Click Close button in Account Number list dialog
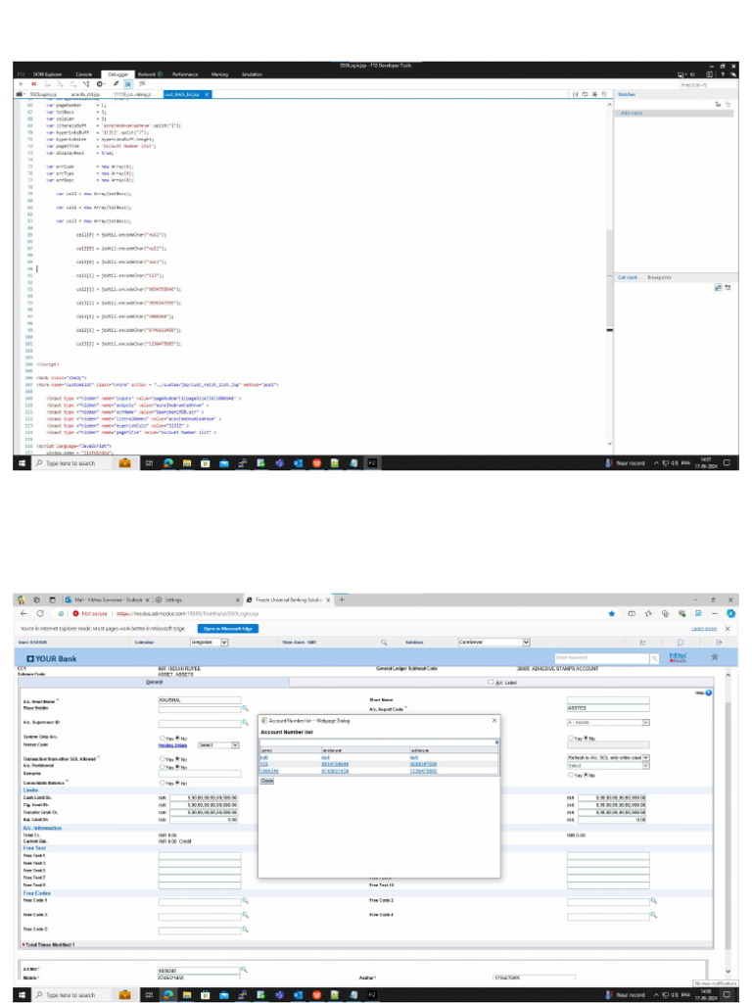The image size is (752, 1003). pos(266,781)
